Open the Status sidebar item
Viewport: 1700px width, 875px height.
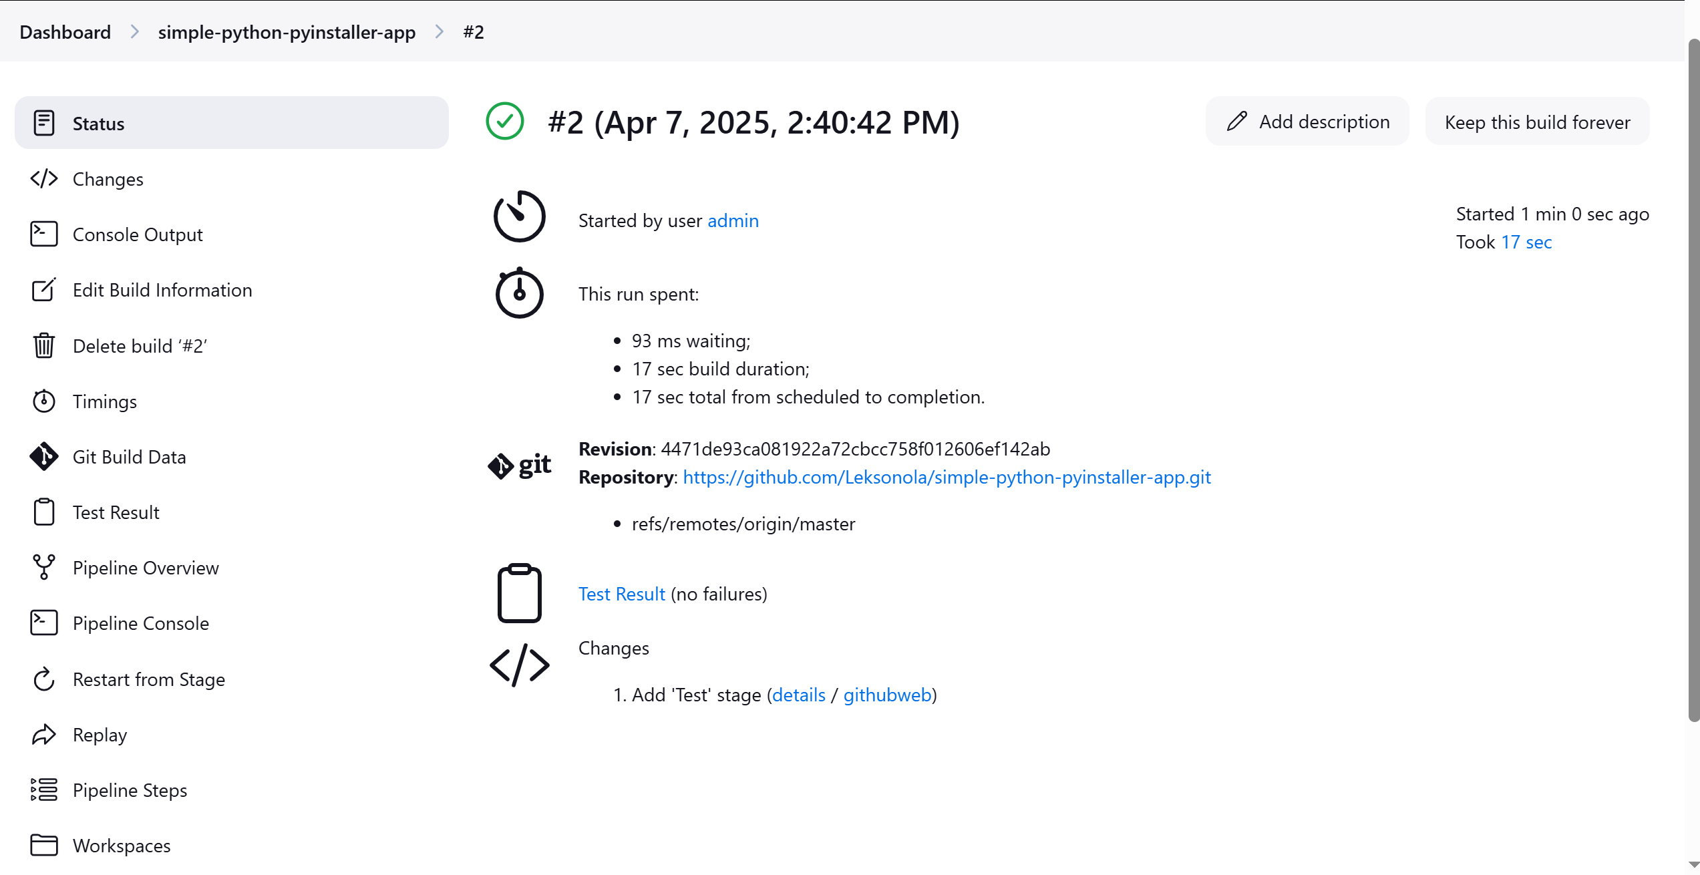pos(232,123)
